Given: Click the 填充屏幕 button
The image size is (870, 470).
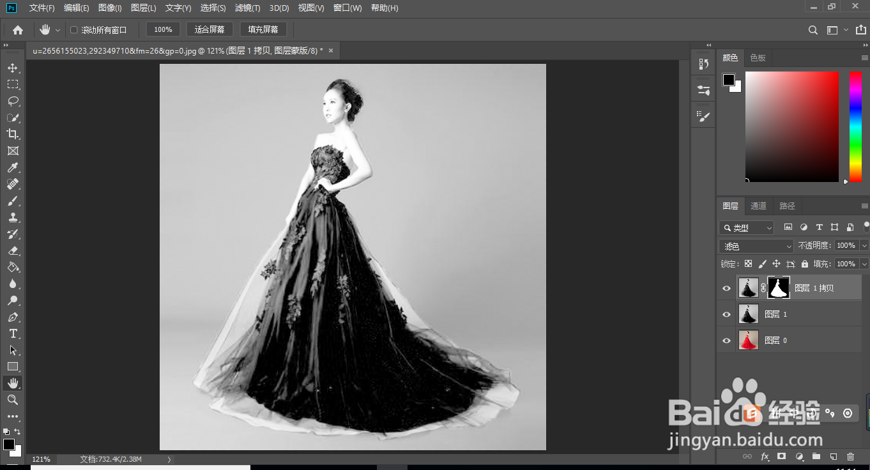Looking at the screenshot, I should click(x=263, y=29).
